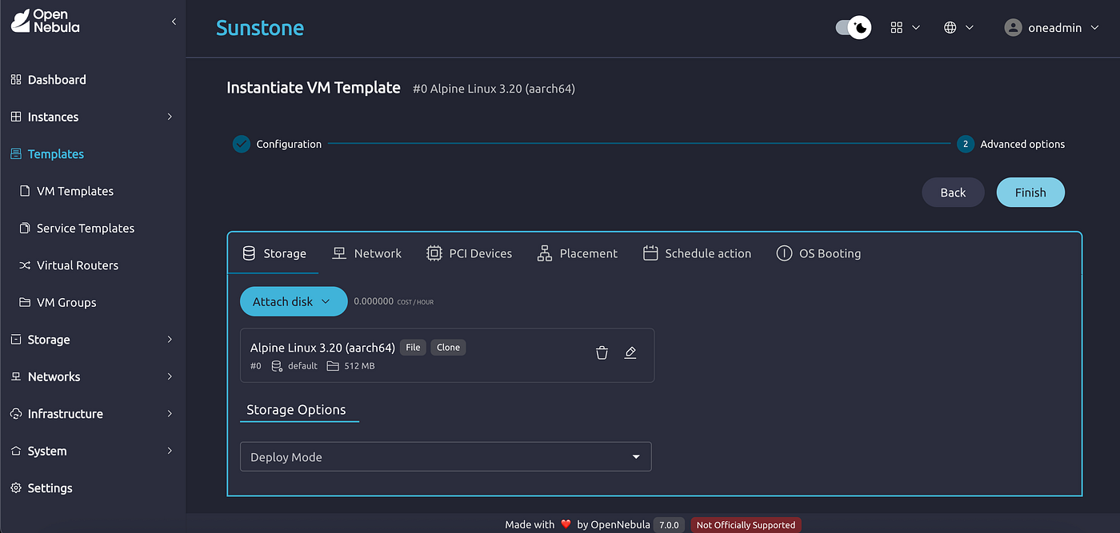Open the oneadmin user menu arrow
The image size is (1120, 533).
coord(1095,28)
